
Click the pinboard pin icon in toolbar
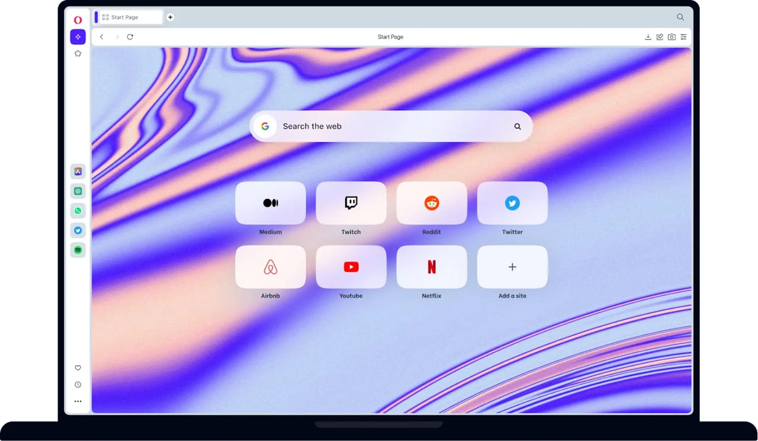coord(660,37)
